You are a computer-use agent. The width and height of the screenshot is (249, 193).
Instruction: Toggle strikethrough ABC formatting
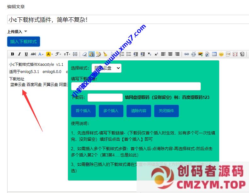click(33, 54)
